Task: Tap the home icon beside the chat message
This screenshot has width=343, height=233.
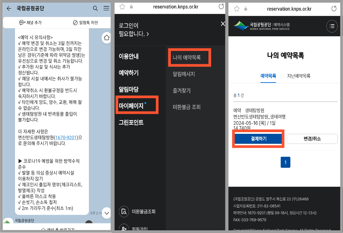Action: coord(107,38)
